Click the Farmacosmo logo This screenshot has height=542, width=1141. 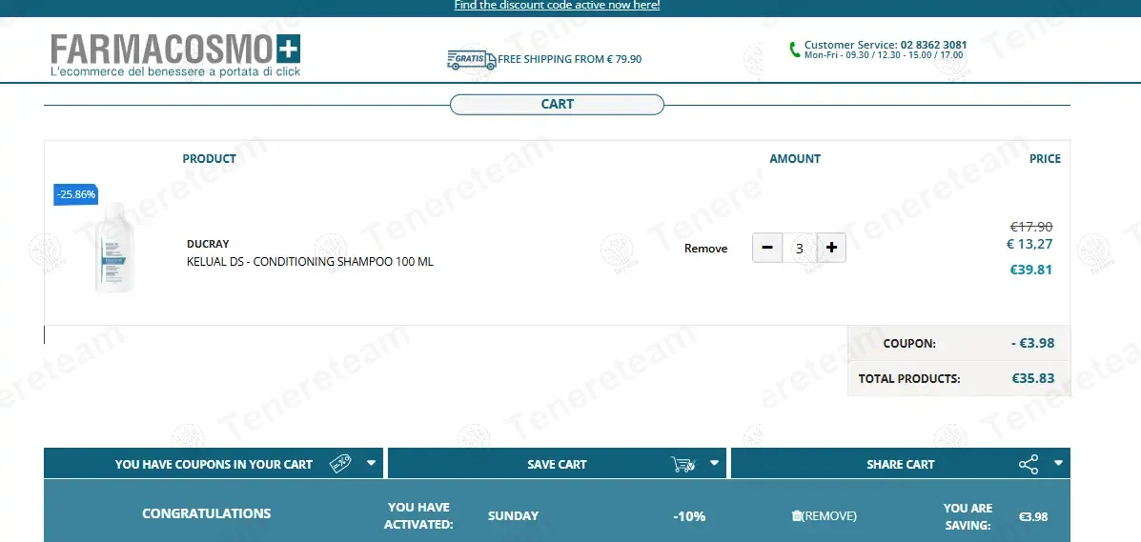click(175, 55)
